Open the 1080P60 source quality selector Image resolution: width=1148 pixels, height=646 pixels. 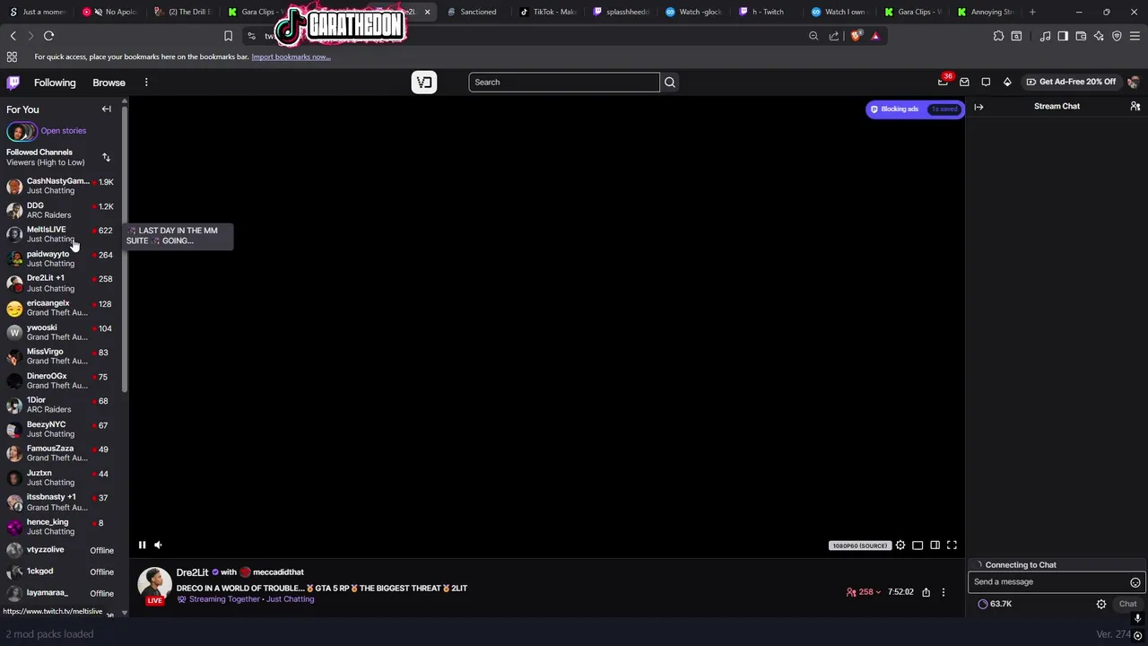pyautogui.click(x=859, y=546)
